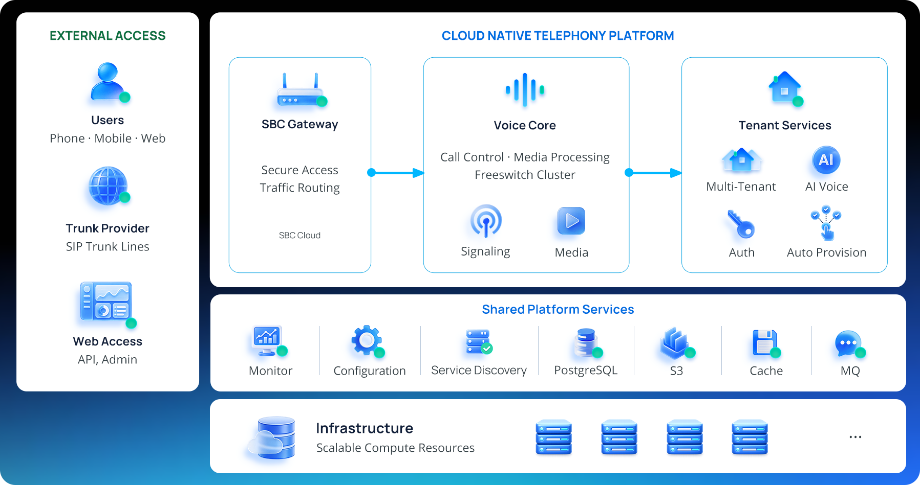Click the EXTERNAL ACCESS heading
Screen dimensions: 920x485
(108, 36)
